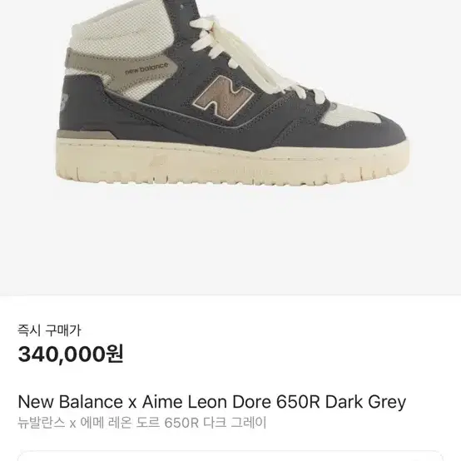Tap 'Aime Leon Dore' in the product title
461x461 pixels.
(206, 402)
